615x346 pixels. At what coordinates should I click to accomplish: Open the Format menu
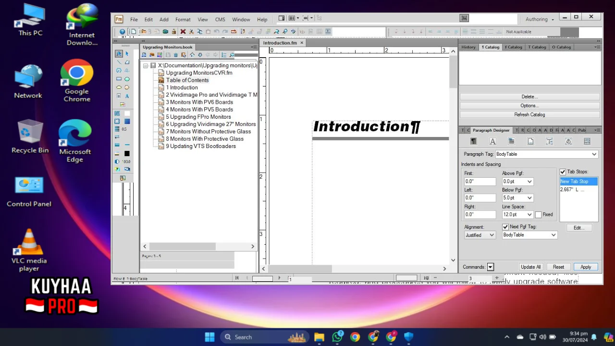tap(183, 20)
